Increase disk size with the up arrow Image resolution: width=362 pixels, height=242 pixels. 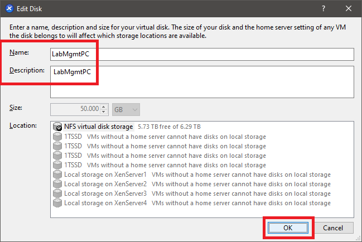(104, 107)
